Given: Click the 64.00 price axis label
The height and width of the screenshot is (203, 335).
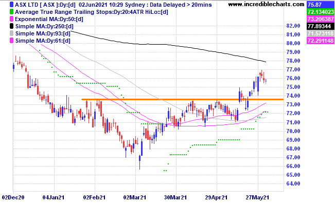Looking at the screenshot, I should click(x=293, y=184).
